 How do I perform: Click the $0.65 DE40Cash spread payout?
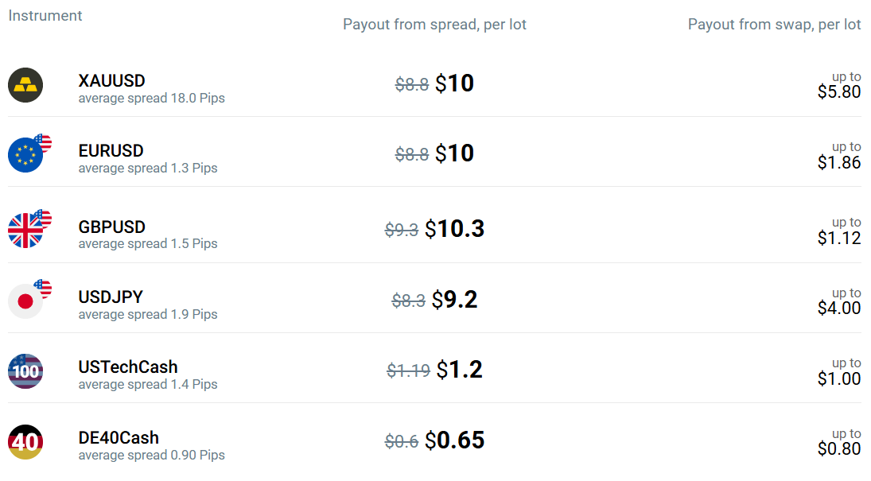pos(454,440)
